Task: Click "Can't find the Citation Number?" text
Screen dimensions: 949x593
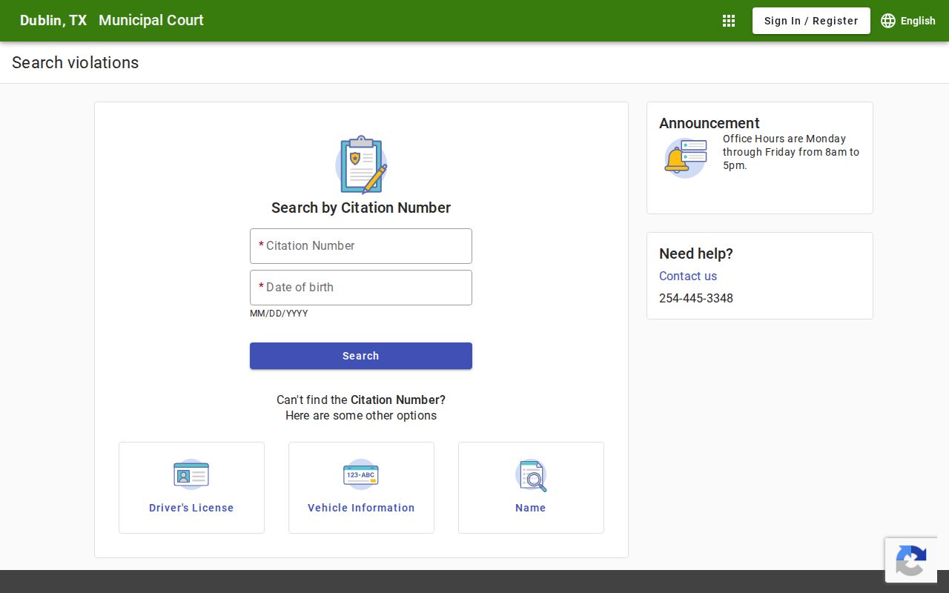Action: click(x=361, y=400)
